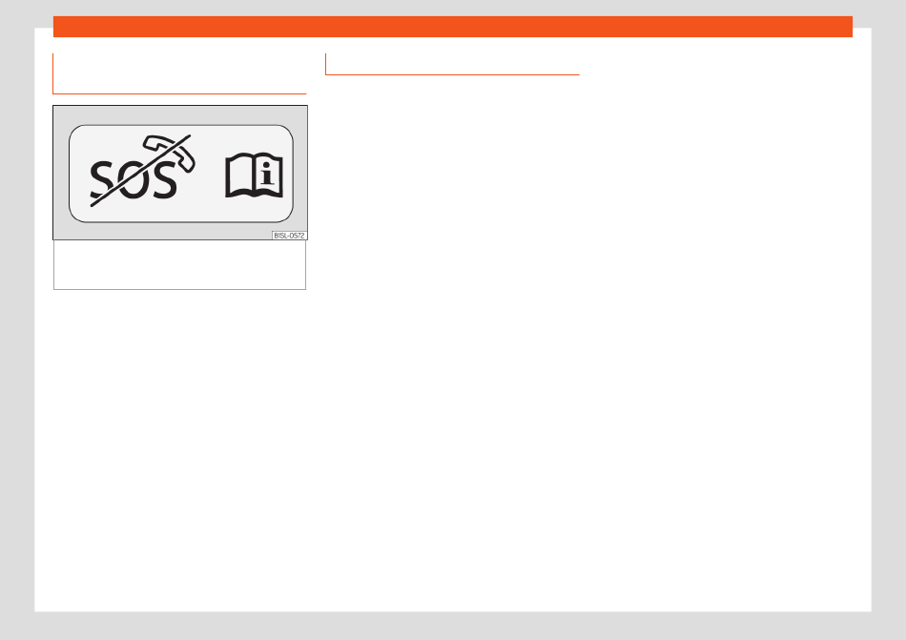
Task: Click the crossed-out SOS lettering
Action: 133,179
